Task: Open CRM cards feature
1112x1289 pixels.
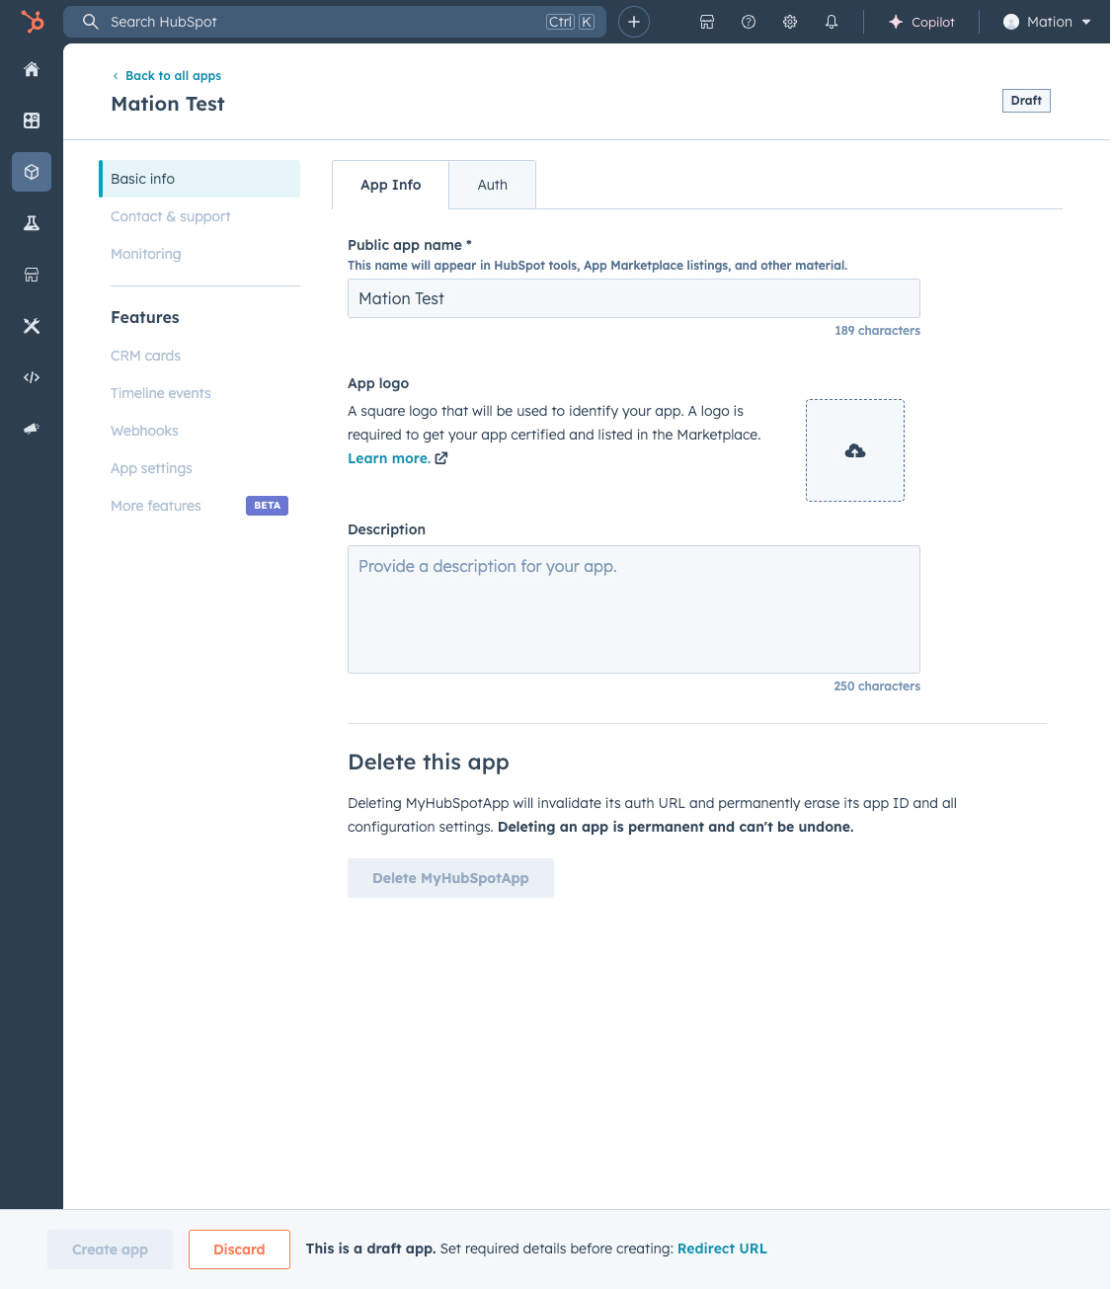Action: coord(146,356)
